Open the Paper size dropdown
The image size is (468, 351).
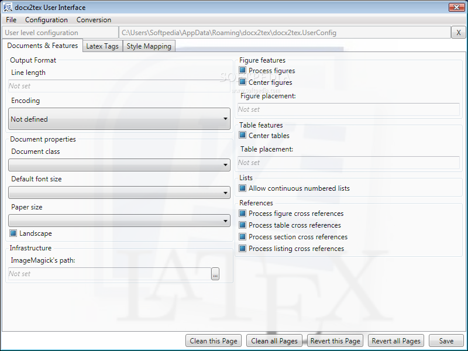[x=119, y=221]
